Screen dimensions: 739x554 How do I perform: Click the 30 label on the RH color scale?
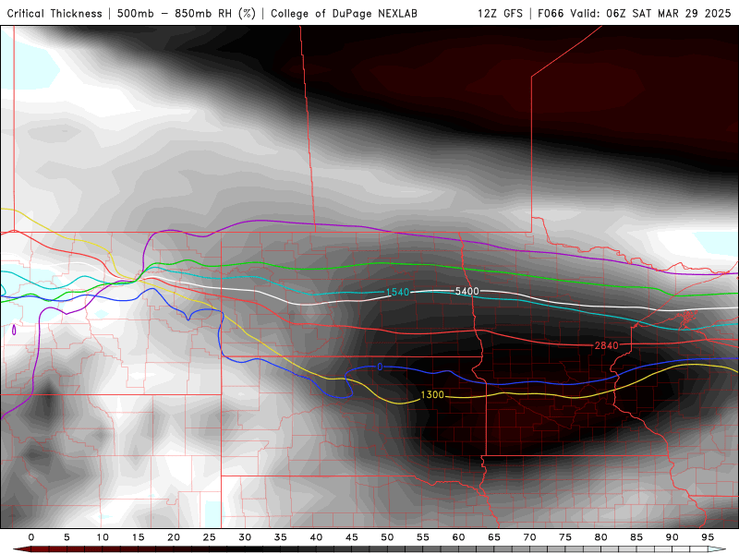(x=245, y=537)
